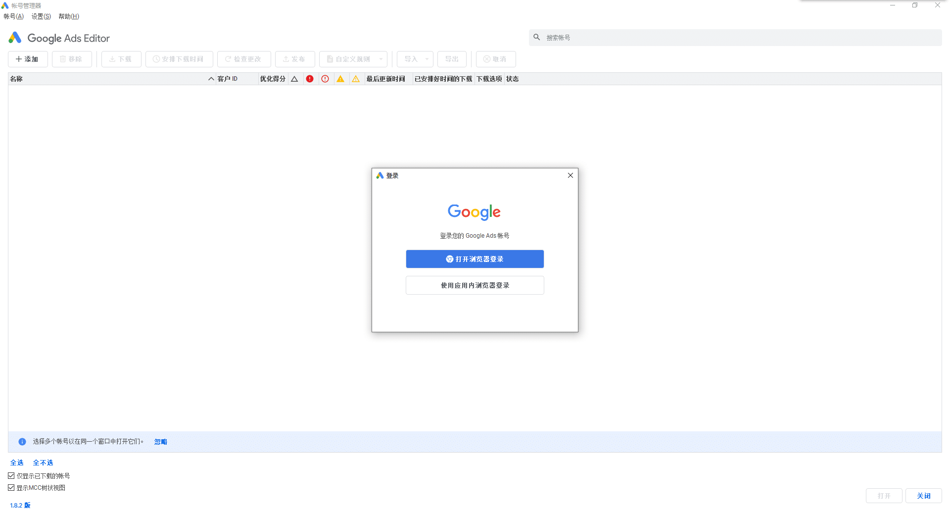Click 打开浏览器登录 blue sign-in button
Screen dimensions: 950x515
pyautogui.click(x=475, y=259)
